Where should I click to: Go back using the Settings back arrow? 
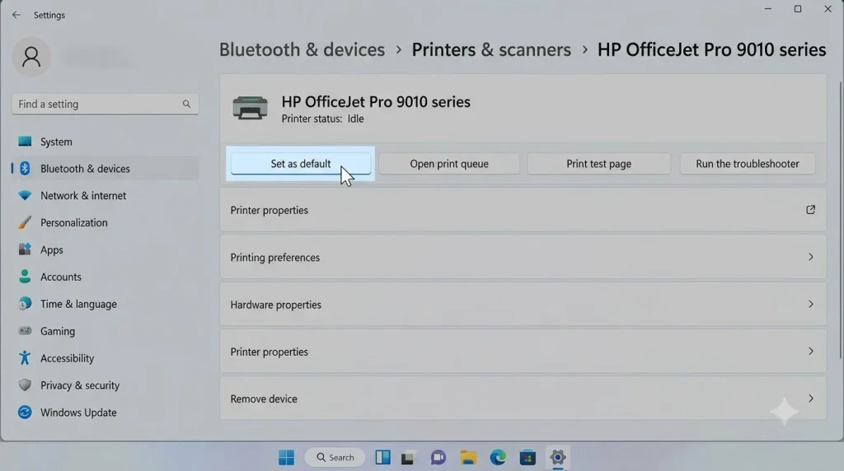pyautogui.click(x=16, y=15)
